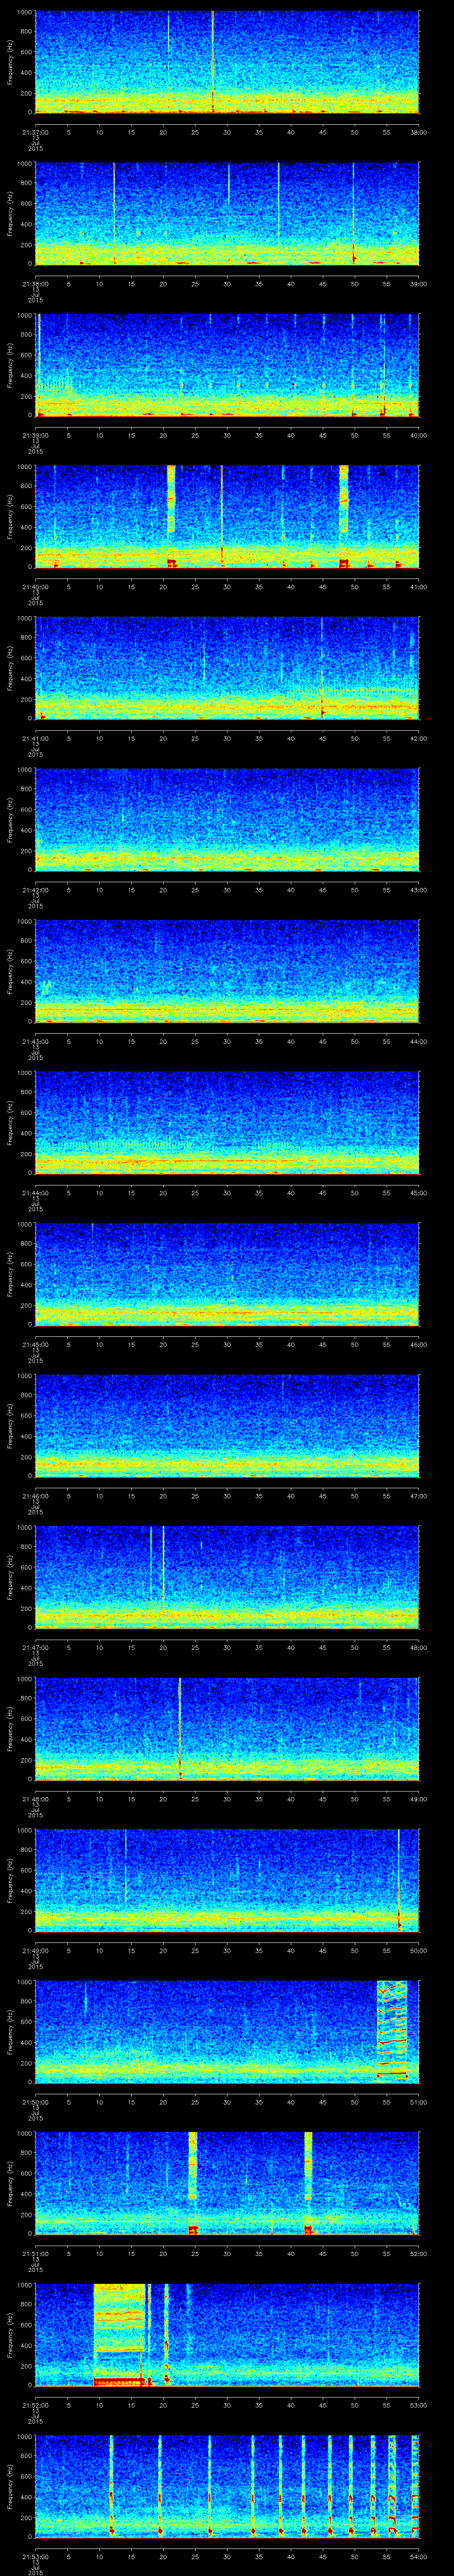Click the 21:42:00 start time label
The image size is (454, 2576).
(x=35, y=890)
